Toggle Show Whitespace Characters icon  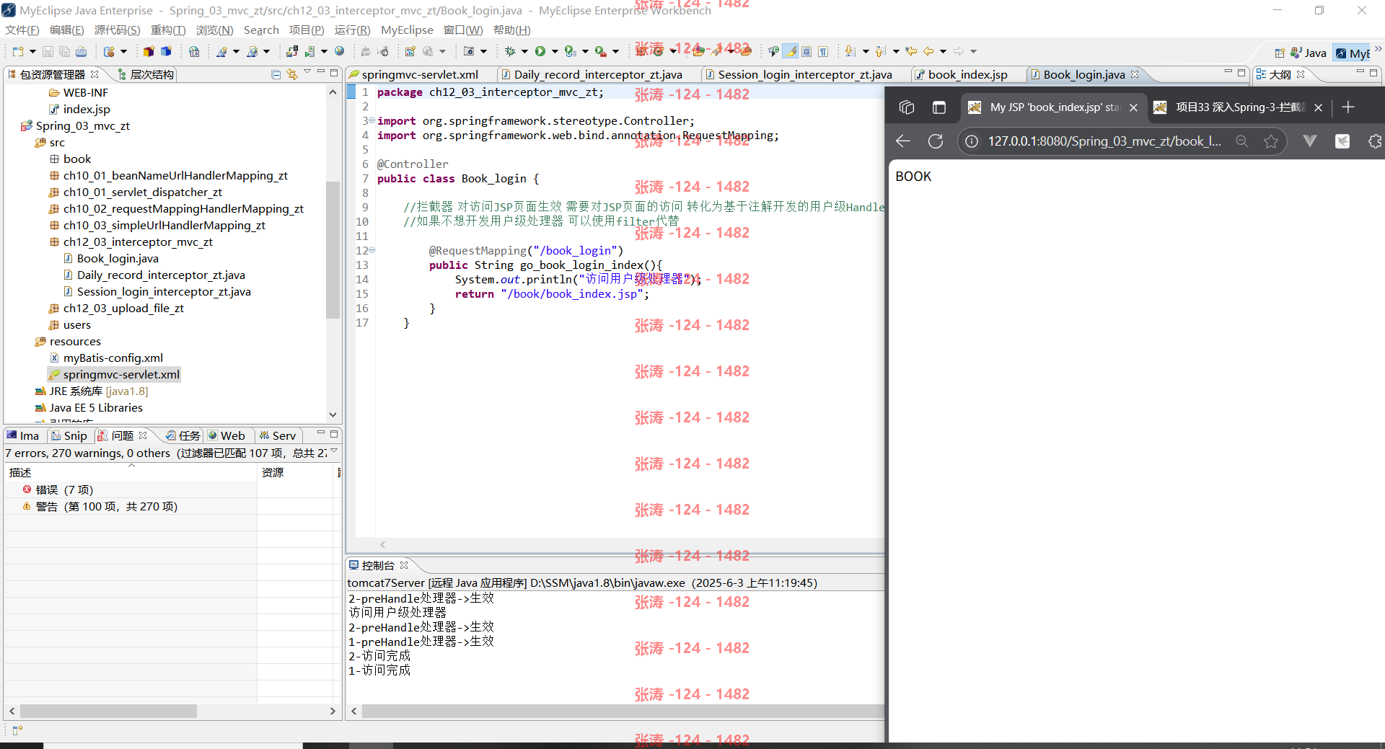pos(823,51)
